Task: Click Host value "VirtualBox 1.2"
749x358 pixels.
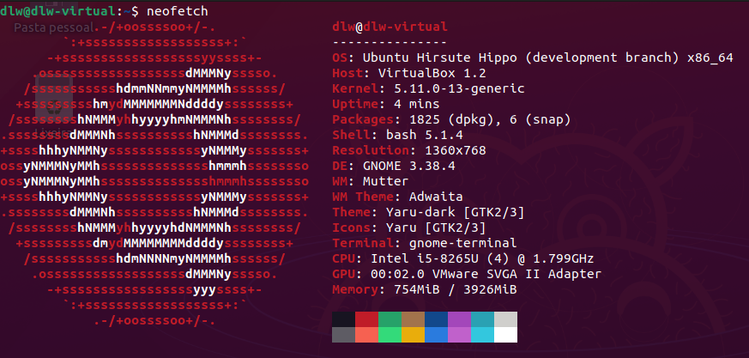Action: tap(432, 73)
